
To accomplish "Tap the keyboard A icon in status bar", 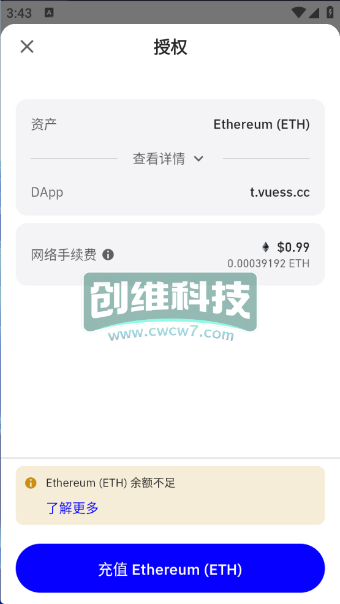I will (49, 13).
